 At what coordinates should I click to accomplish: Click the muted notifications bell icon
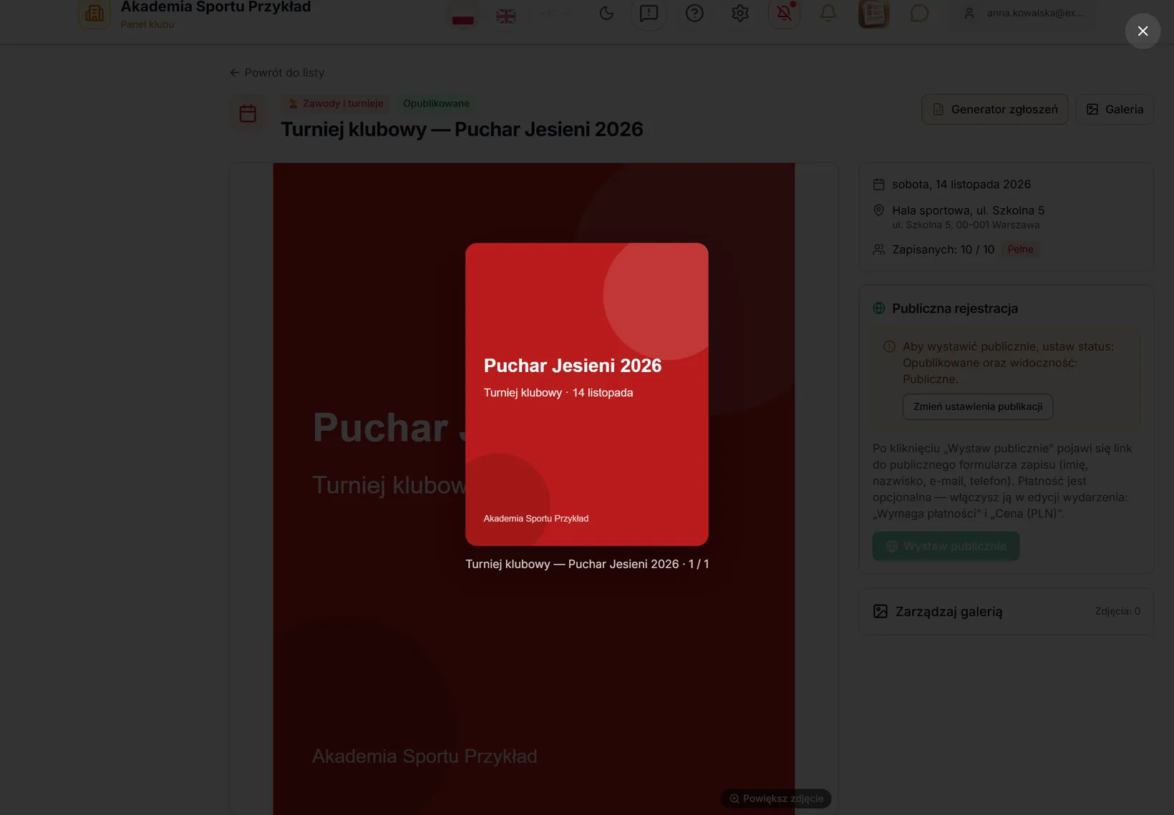point(784,13)
